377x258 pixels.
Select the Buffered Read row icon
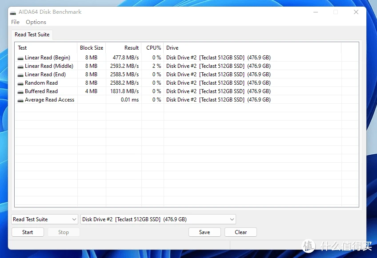point(20,92)
